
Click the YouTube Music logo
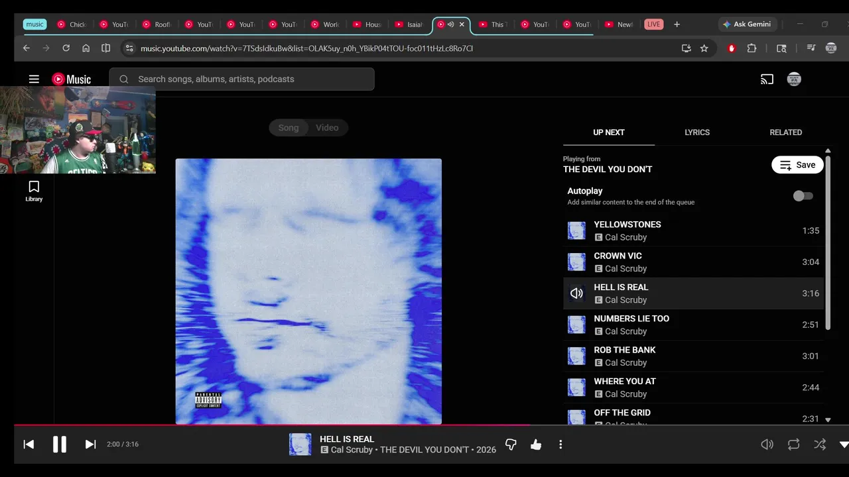click(x=72, y=79)
